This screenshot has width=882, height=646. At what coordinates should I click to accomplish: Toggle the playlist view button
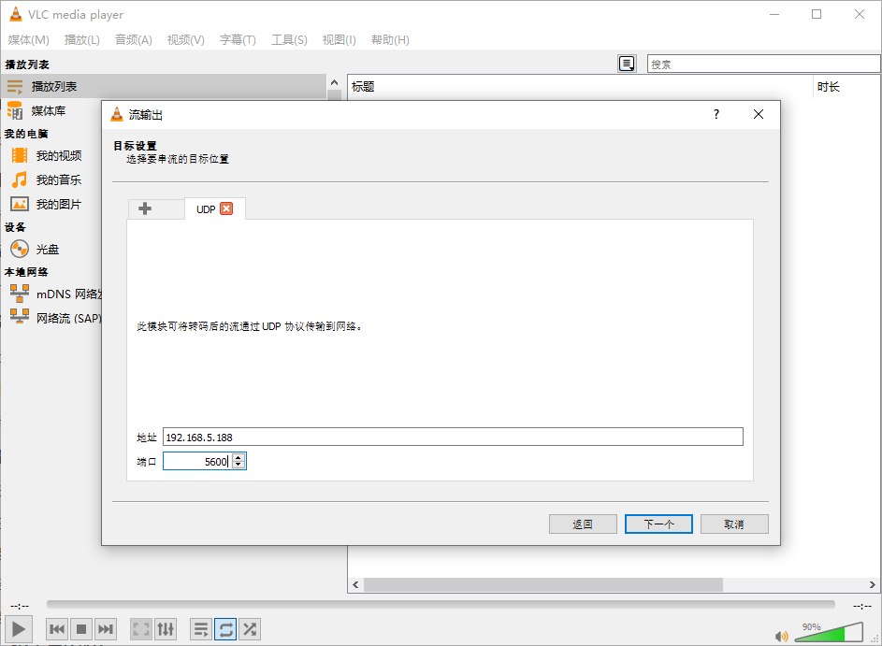point(201,629)
